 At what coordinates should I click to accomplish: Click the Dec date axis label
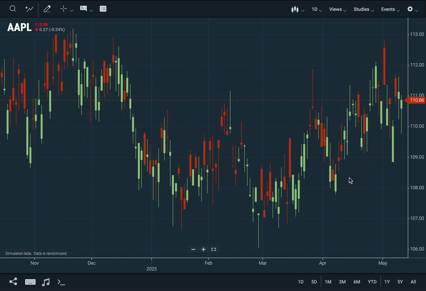click(x=91, y=263)
